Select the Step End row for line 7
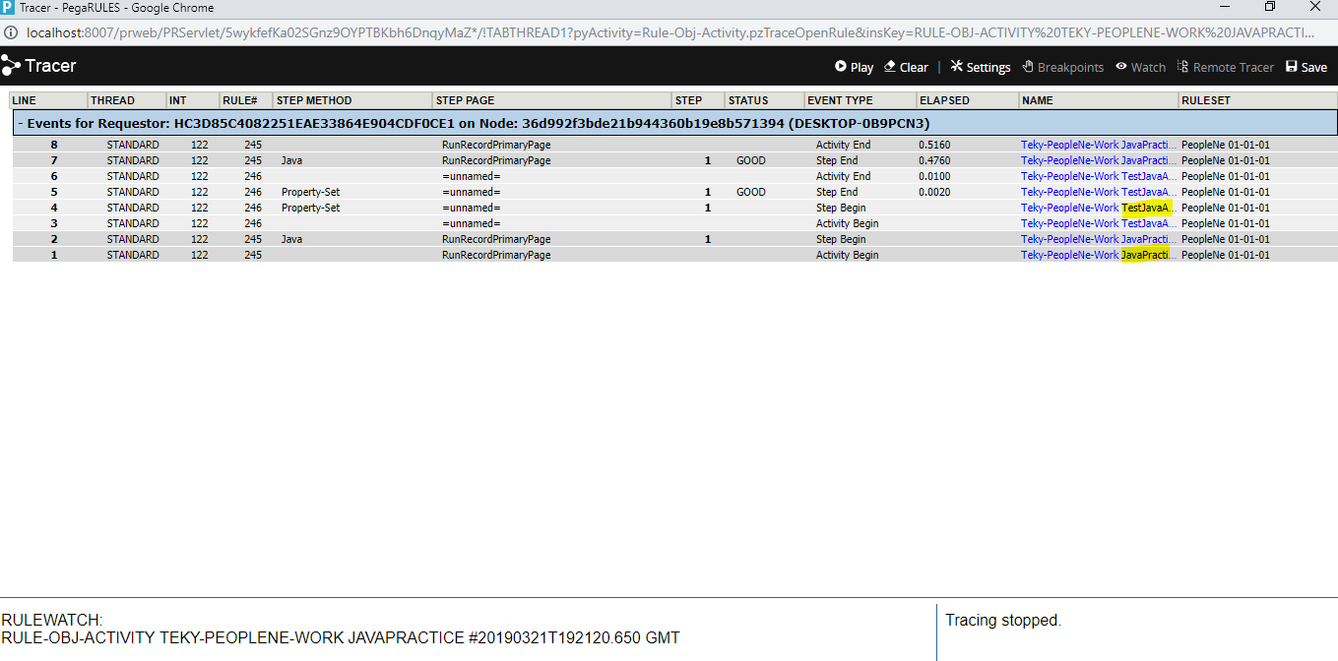The width and height of the screenshot is (1338, 661). 492,159
